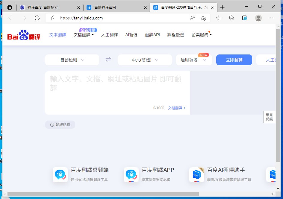Screen dimensions: 283x199
Task: Close the active 百度翻译-200种语言互译 tab
Action: point(212,7)
